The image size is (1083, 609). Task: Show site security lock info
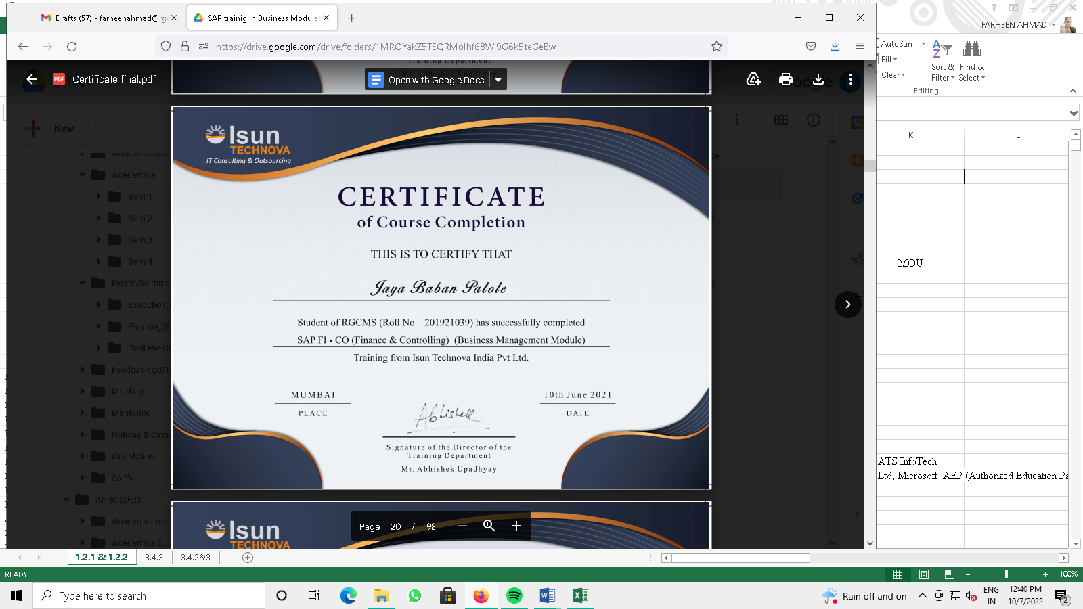185,47
